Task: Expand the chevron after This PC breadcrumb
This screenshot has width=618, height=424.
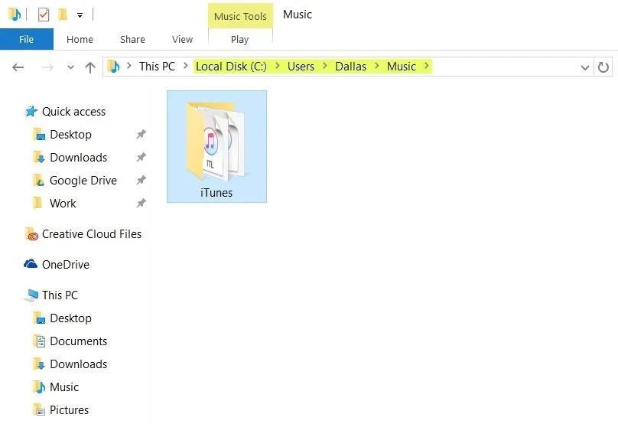Action: click(185, 66)
